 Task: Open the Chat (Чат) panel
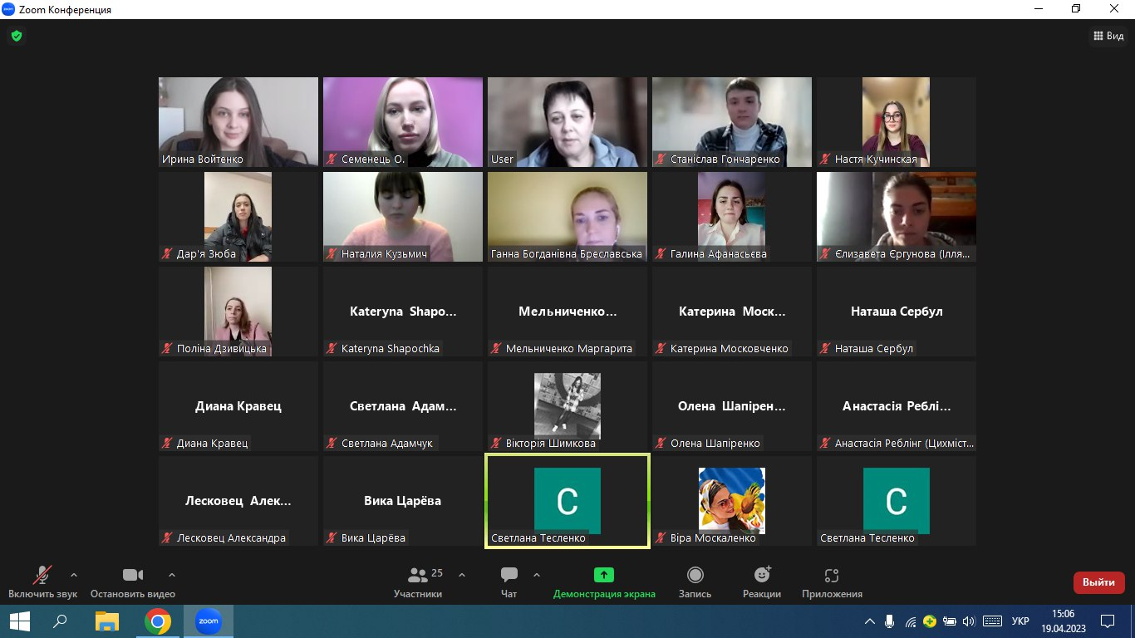(509, 576)
